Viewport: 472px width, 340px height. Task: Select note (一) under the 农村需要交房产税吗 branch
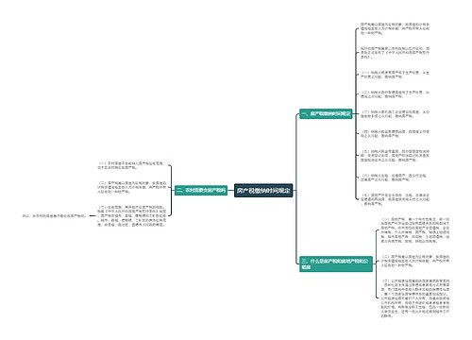(131, 165)
